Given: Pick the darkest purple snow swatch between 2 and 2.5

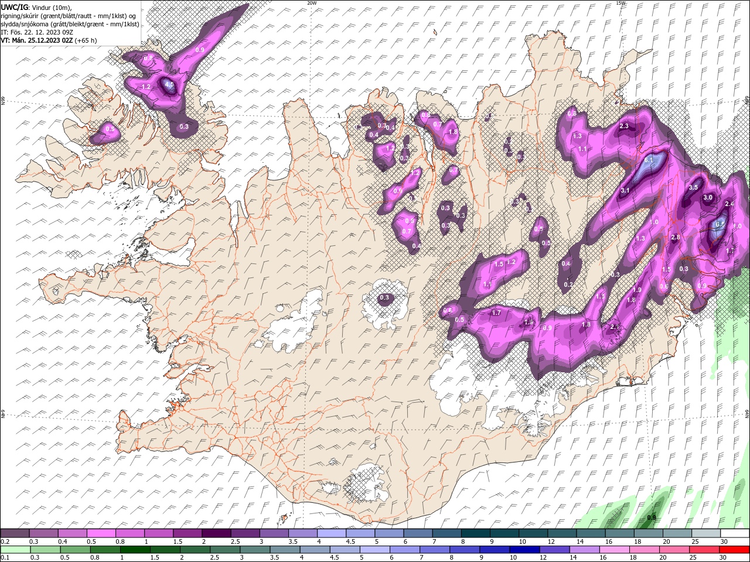Looking at the screenshot, I should pos(216,533).
